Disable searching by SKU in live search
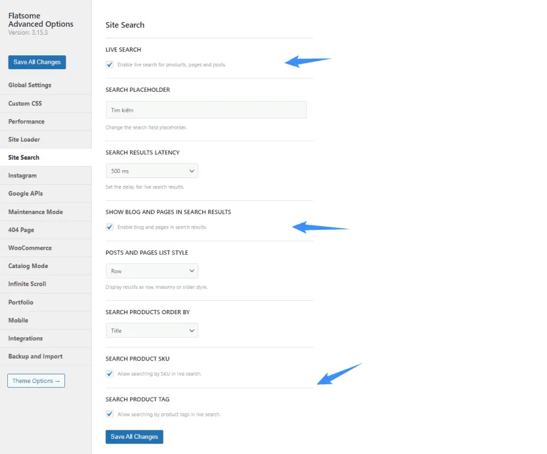The width and height of the screenshot is (547, 454). [110, 373]
